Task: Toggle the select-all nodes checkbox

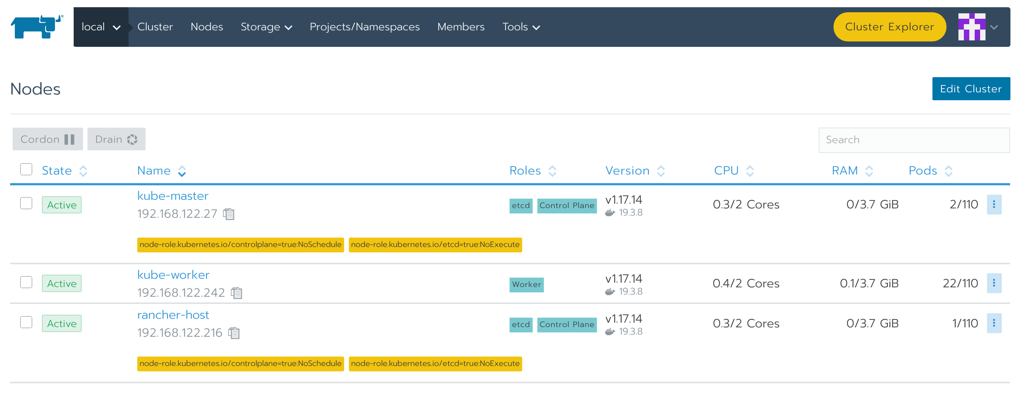Action: coord(26,169)
